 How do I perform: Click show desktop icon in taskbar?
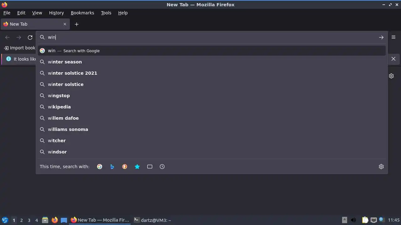point(64,220)
